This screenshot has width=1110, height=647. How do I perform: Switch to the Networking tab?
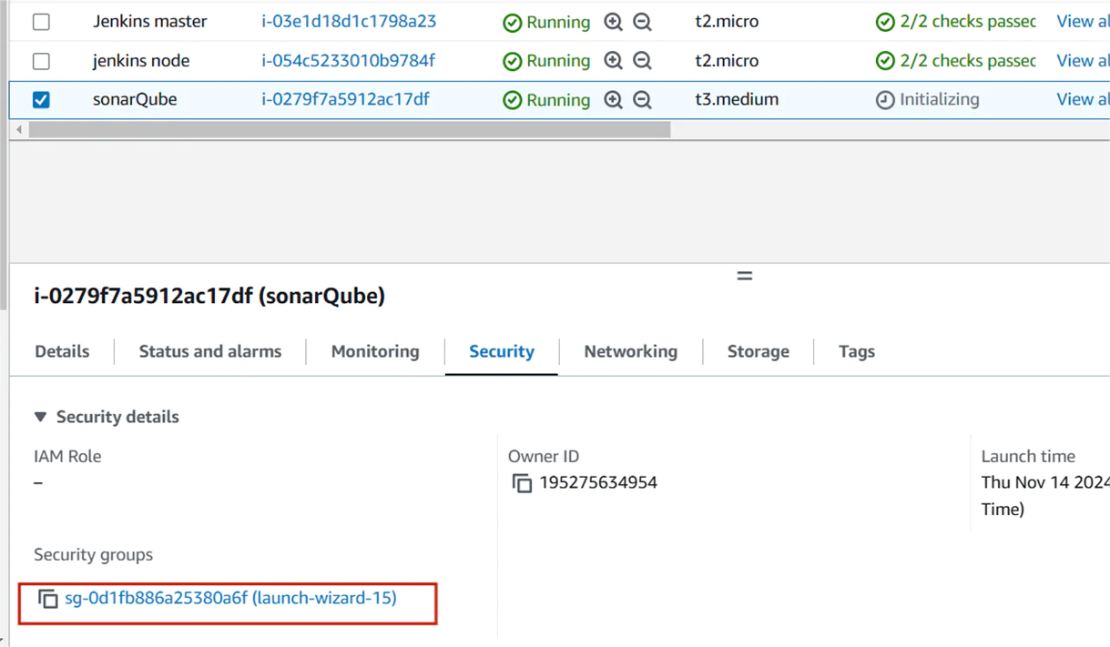point(631,351)
